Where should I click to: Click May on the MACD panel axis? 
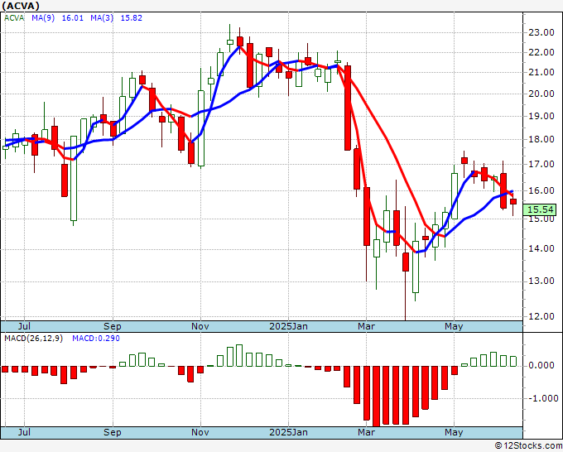click(x=454, y=432)
